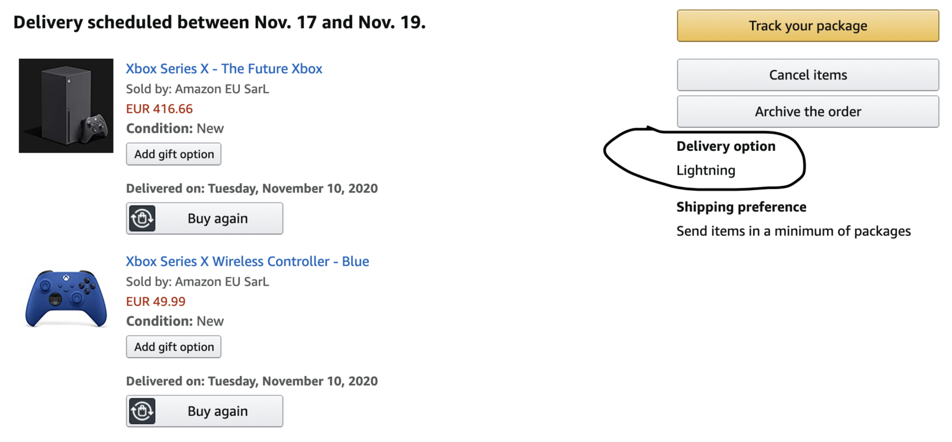Open Xbox Series X - The Future Xbox link
This screenshot has width=952, height=442.
coord(224,68)
